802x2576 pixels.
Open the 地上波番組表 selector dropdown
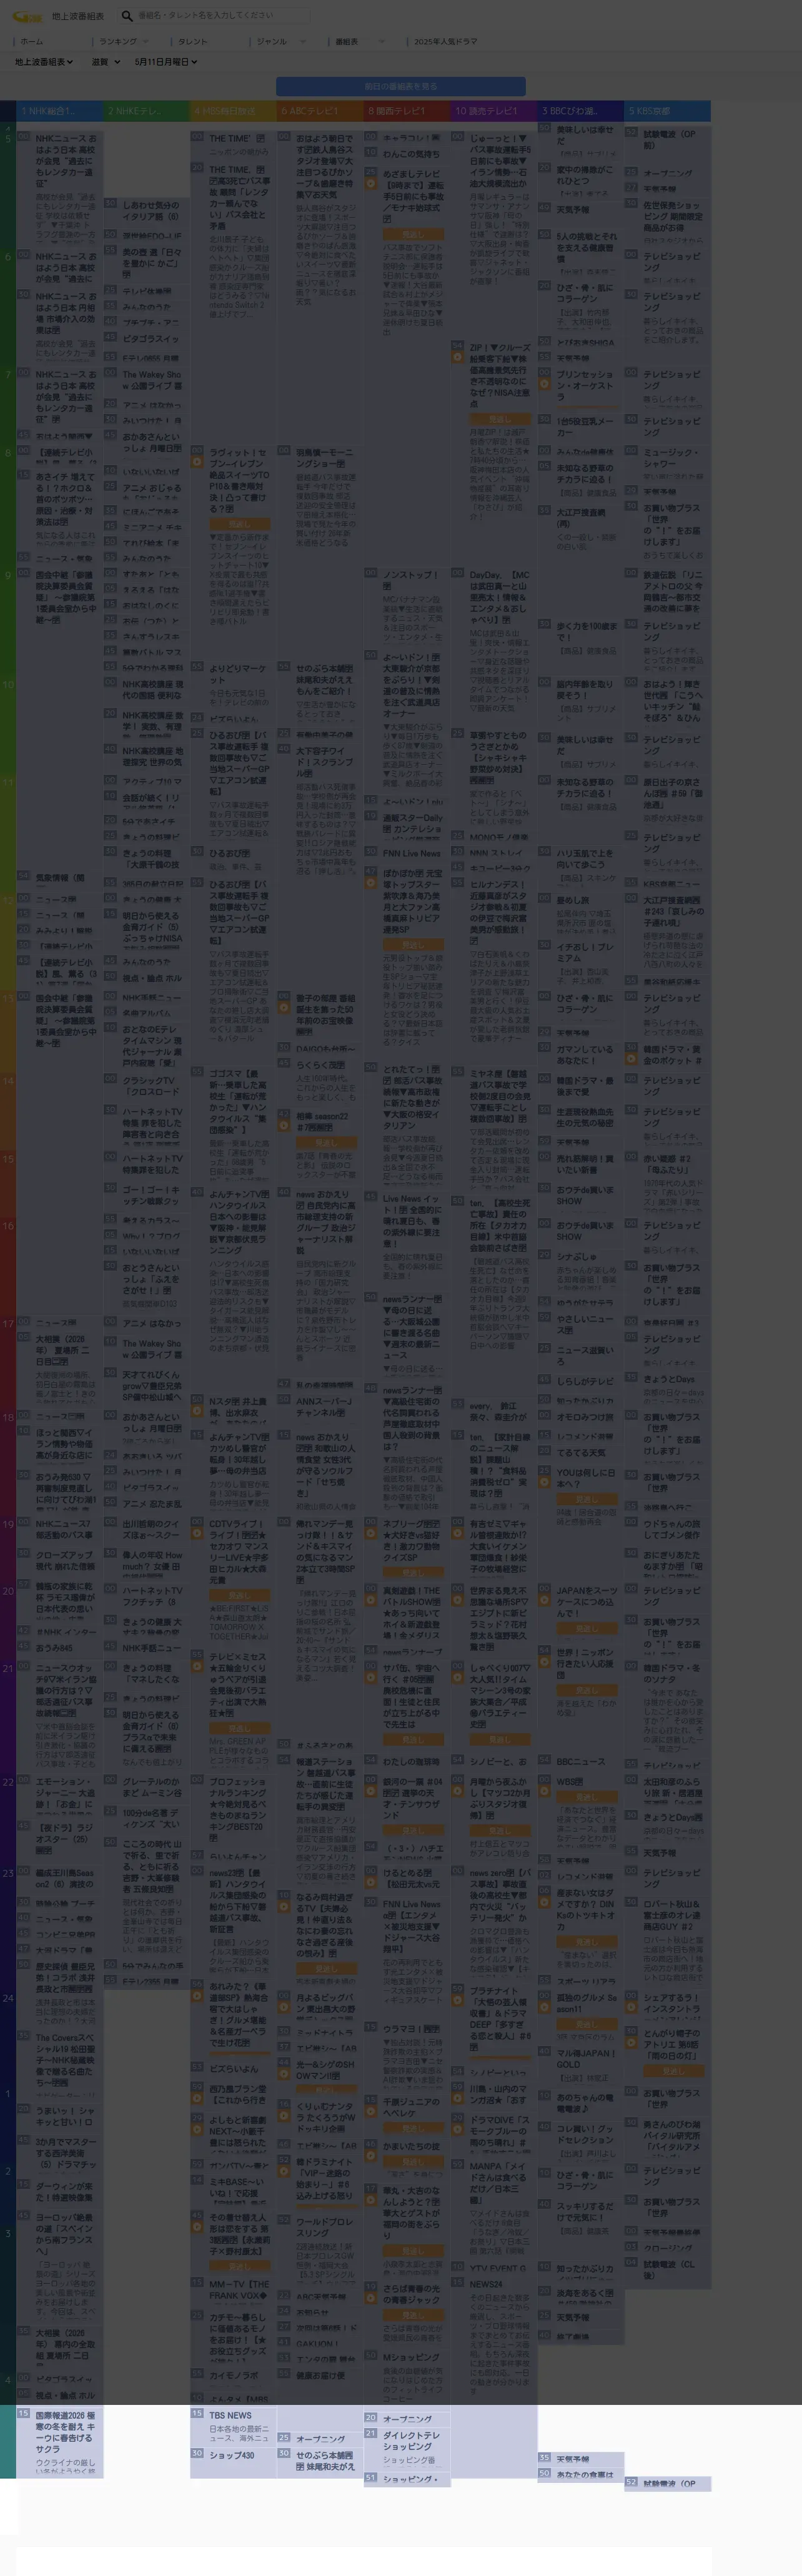45,62
